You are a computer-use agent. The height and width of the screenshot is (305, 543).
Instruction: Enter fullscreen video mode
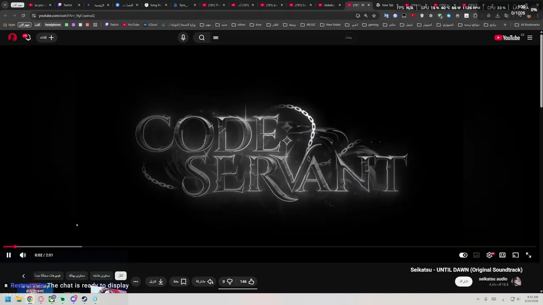point(529,255)
